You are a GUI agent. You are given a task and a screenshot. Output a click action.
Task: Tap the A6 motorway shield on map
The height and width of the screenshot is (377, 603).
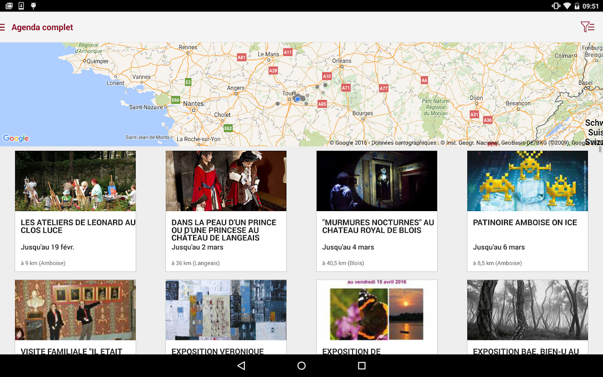coord(424,81)
